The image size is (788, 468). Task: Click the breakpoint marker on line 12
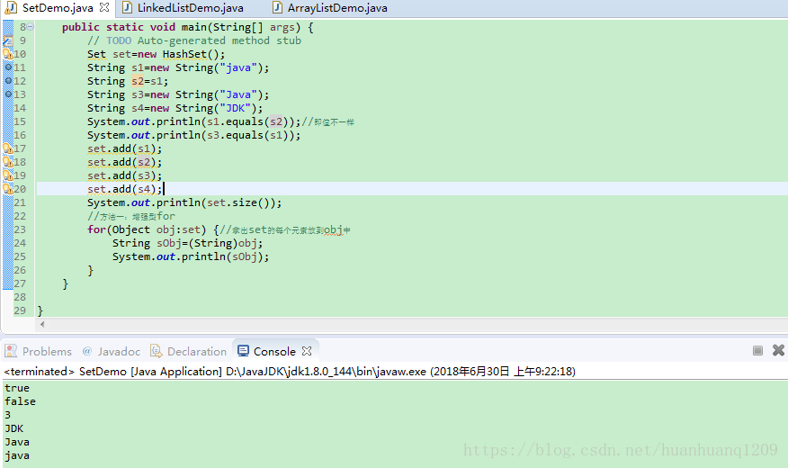point(8,80)
